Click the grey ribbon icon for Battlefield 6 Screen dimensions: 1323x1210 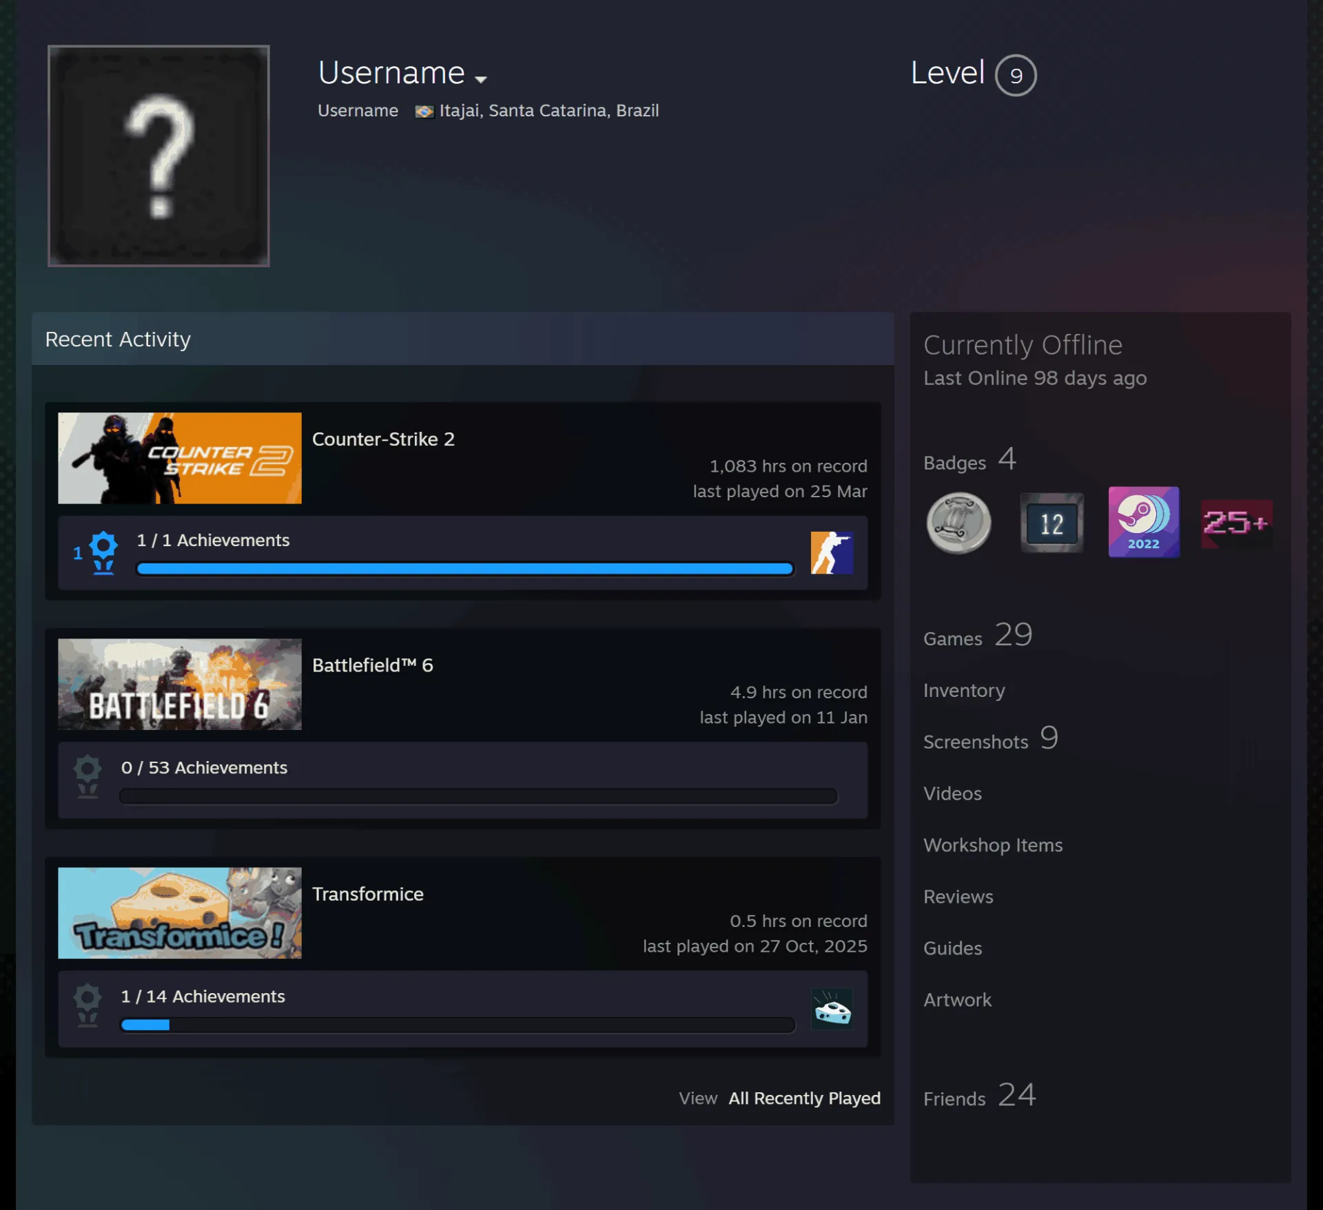tap(88, 777)
